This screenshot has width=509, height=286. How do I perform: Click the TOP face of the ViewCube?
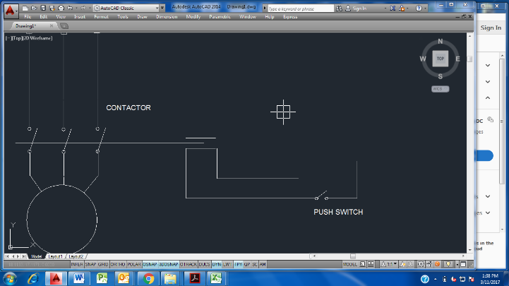click(441, 59)
